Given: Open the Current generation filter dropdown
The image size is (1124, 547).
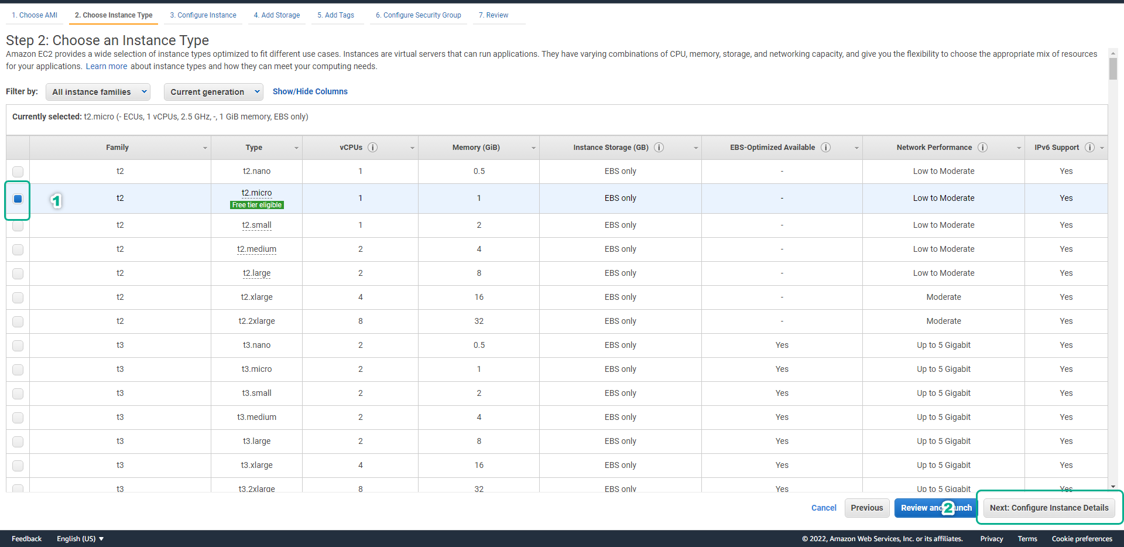Looking at the screenshot, I should 213,92.
